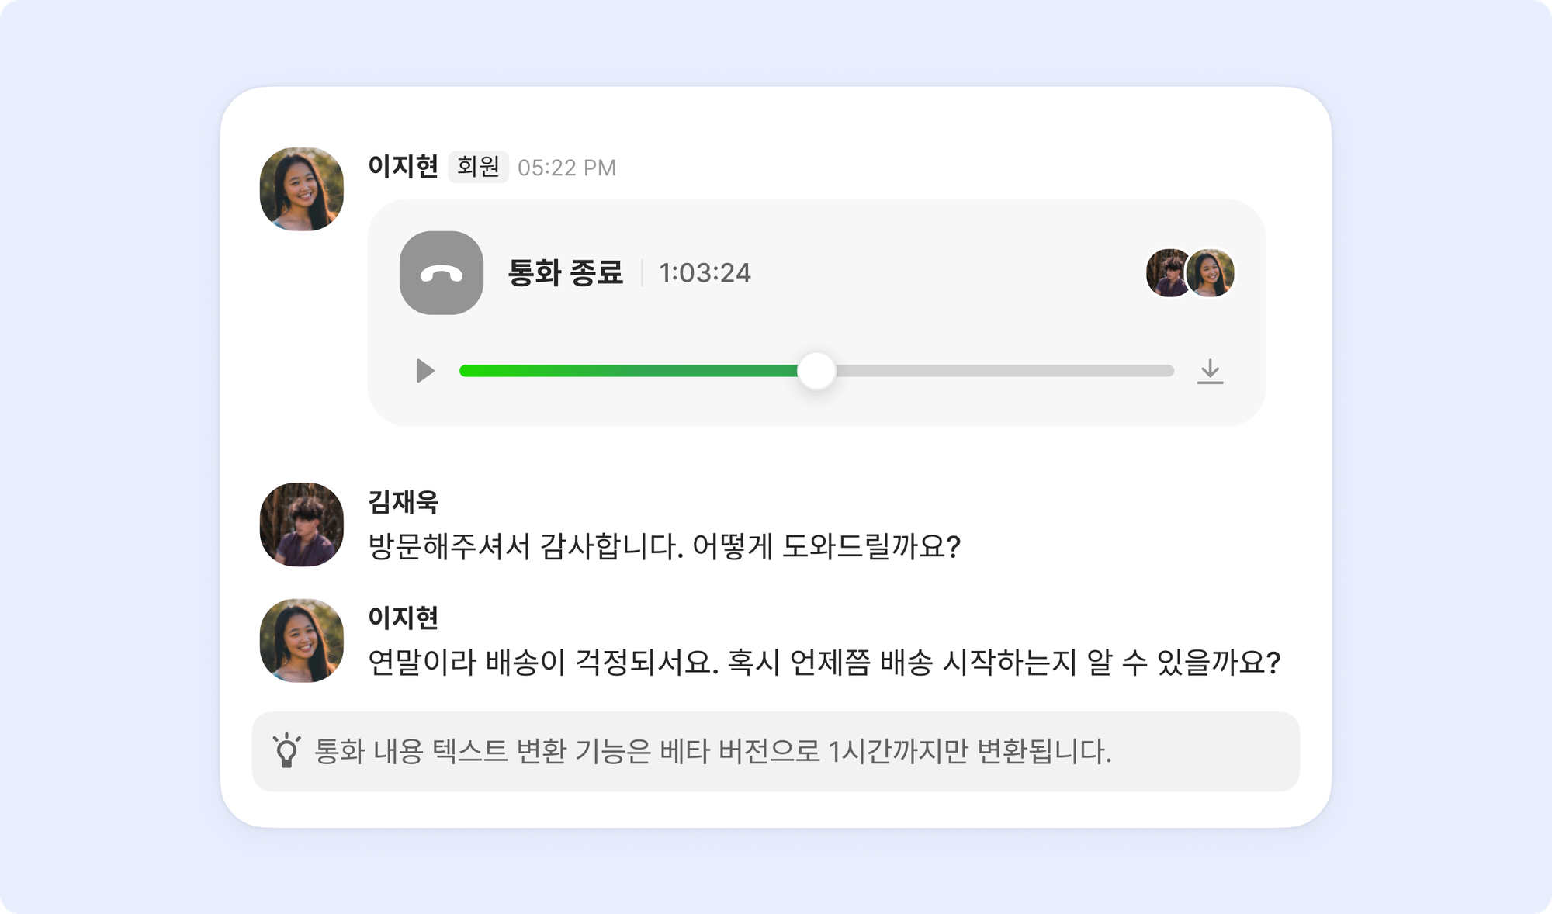Select 김재욱's greeting message text
This screenshot has height=914, width=1552.
pyautogui.click(x=664, y=547)
